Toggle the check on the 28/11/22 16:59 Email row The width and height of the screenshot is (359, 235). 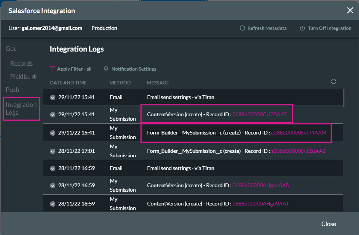[53, 168]
